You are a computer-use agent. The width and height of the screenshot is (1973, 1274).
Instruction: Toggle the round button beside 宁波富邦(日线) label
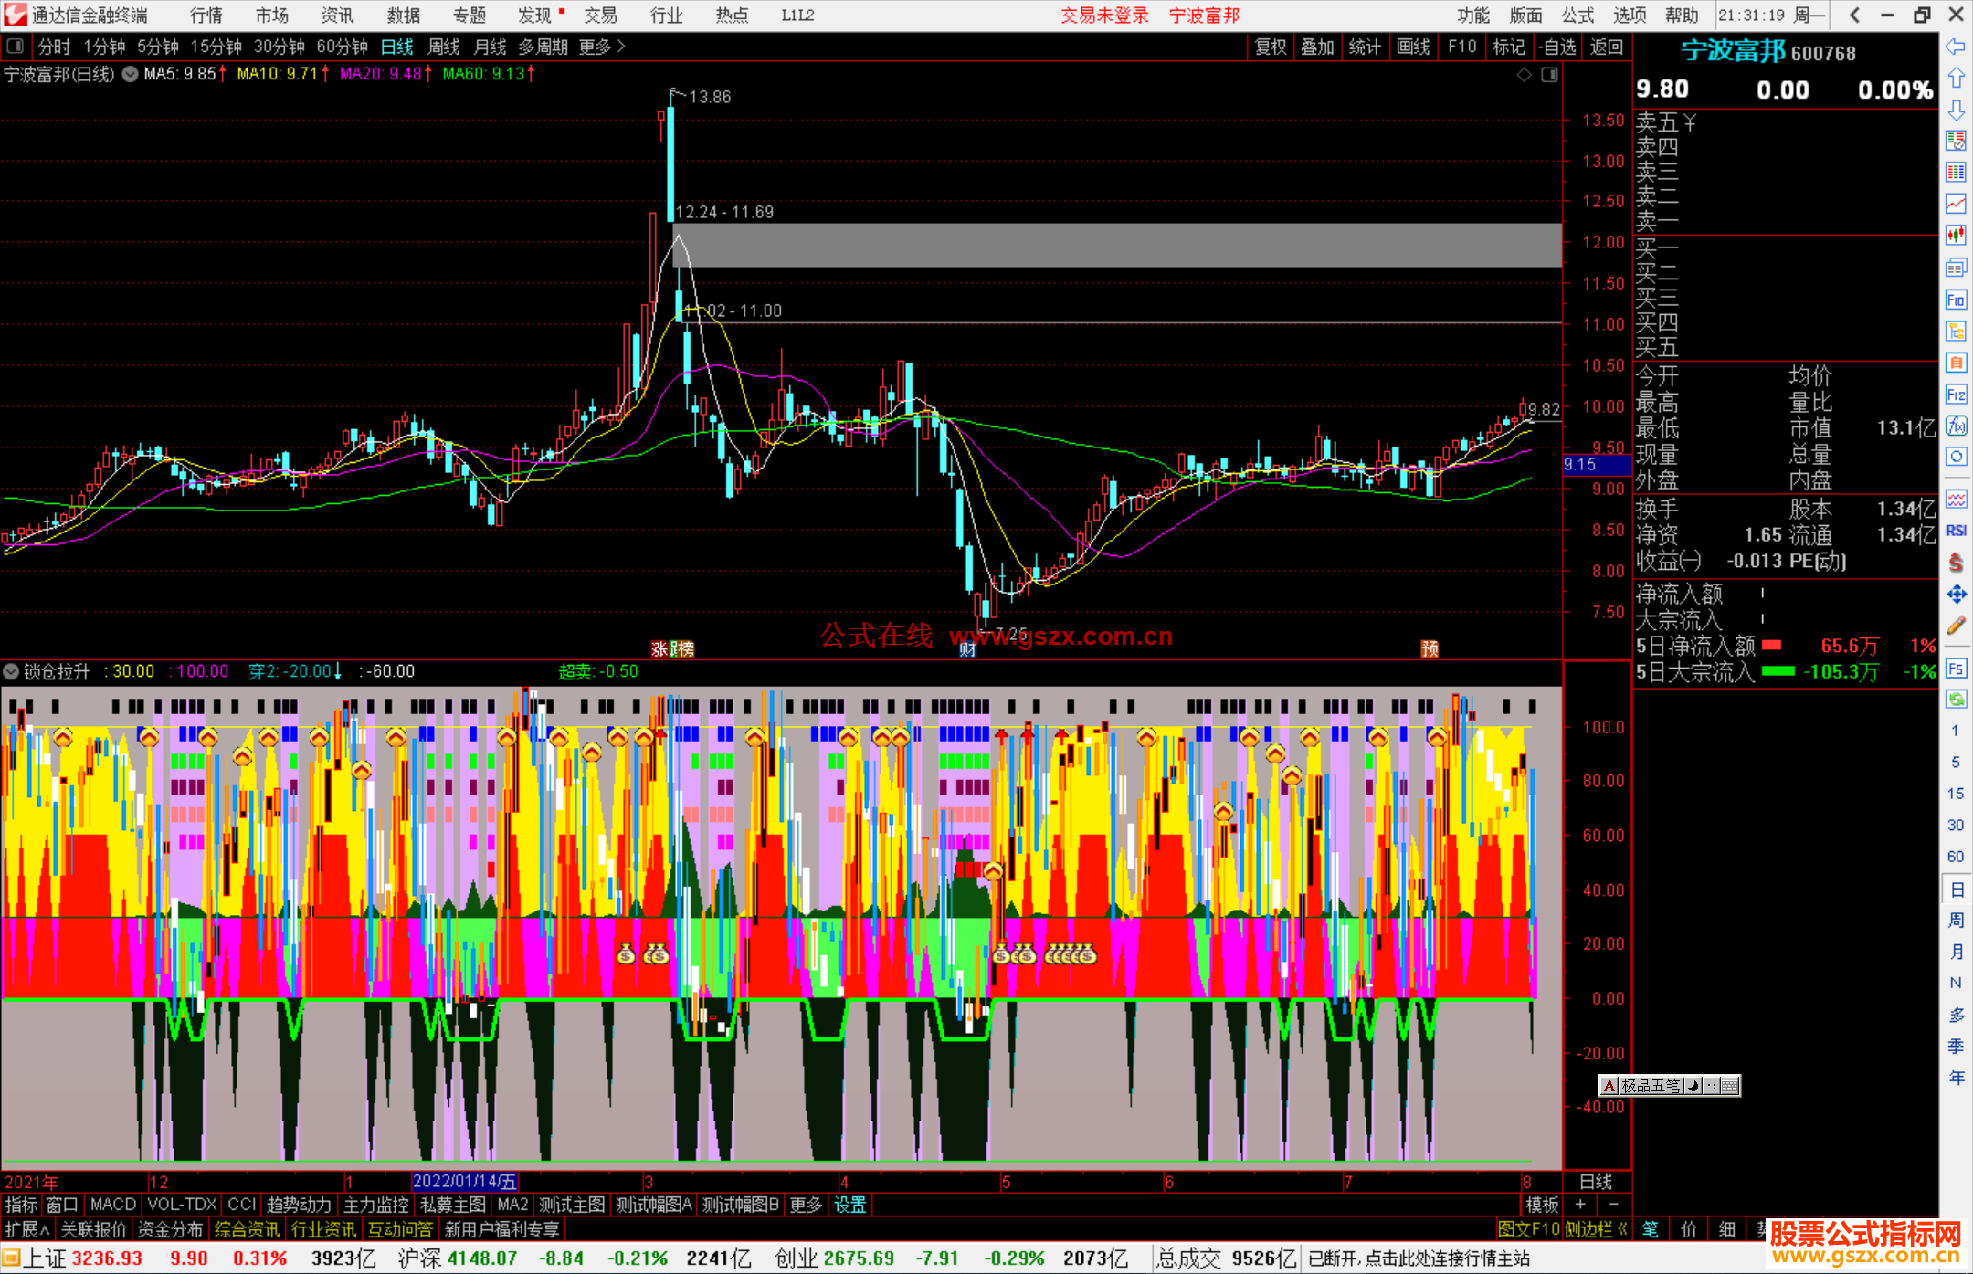pyautogui.click(x=131, y=74)
